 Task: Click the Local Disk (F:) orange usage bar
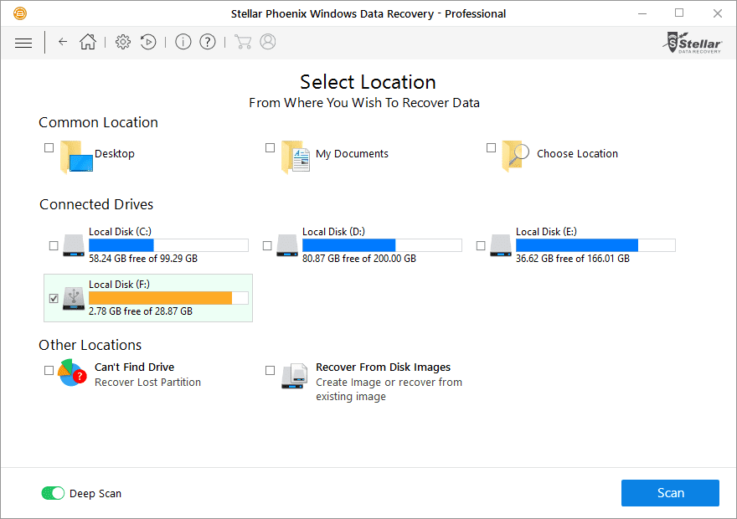point(168,298)
